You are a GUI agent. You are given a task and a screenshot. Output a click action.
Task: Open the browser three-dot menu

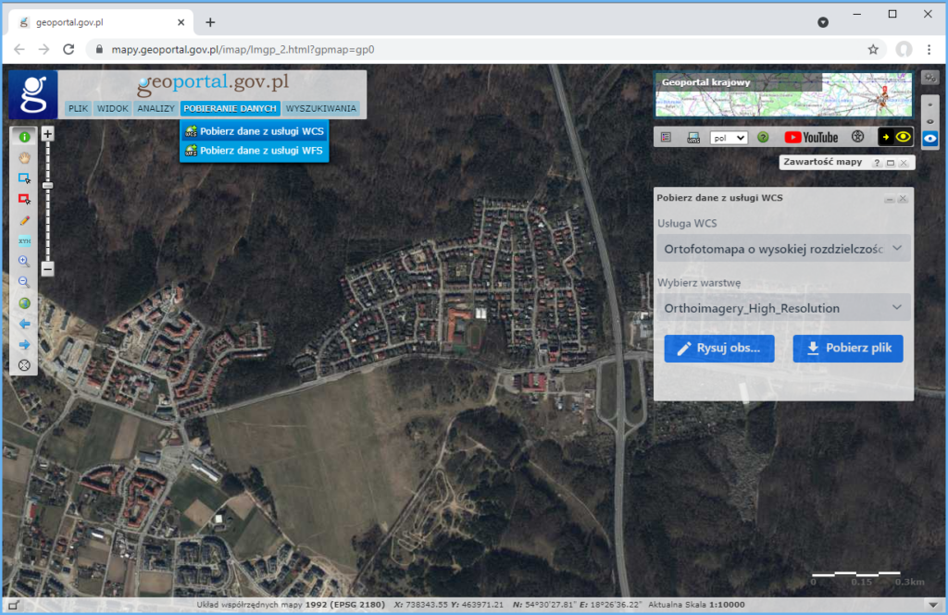(929, 50)
